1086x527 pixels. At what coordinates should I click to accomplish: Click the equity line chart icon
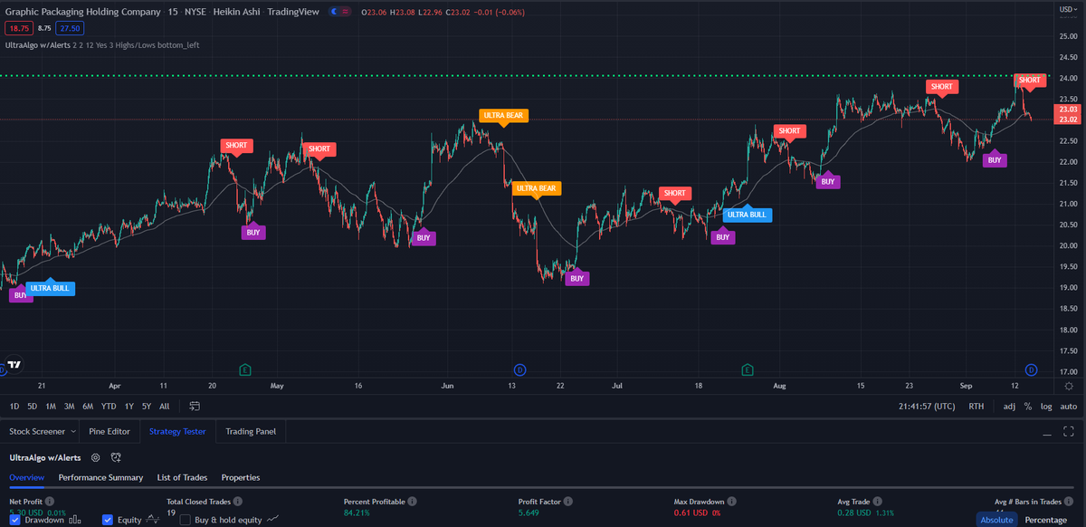[154, 520]
